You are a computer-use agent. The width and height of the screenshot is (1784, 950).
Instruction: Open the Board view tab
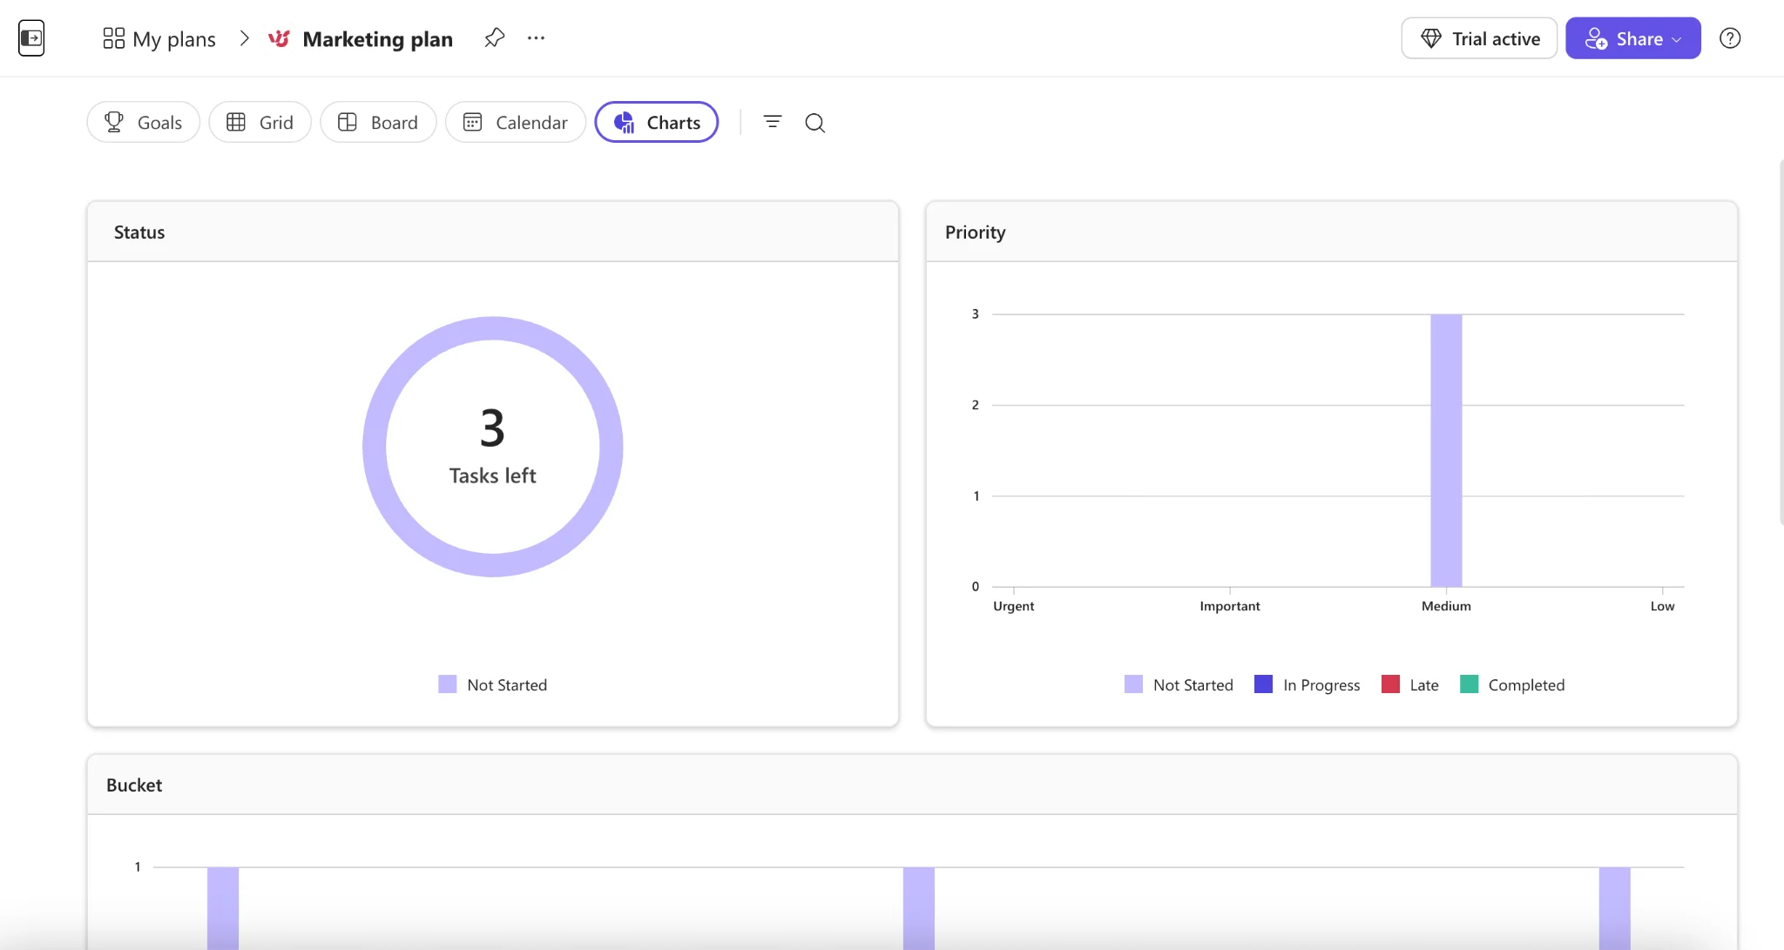click(x=378, y=122)
